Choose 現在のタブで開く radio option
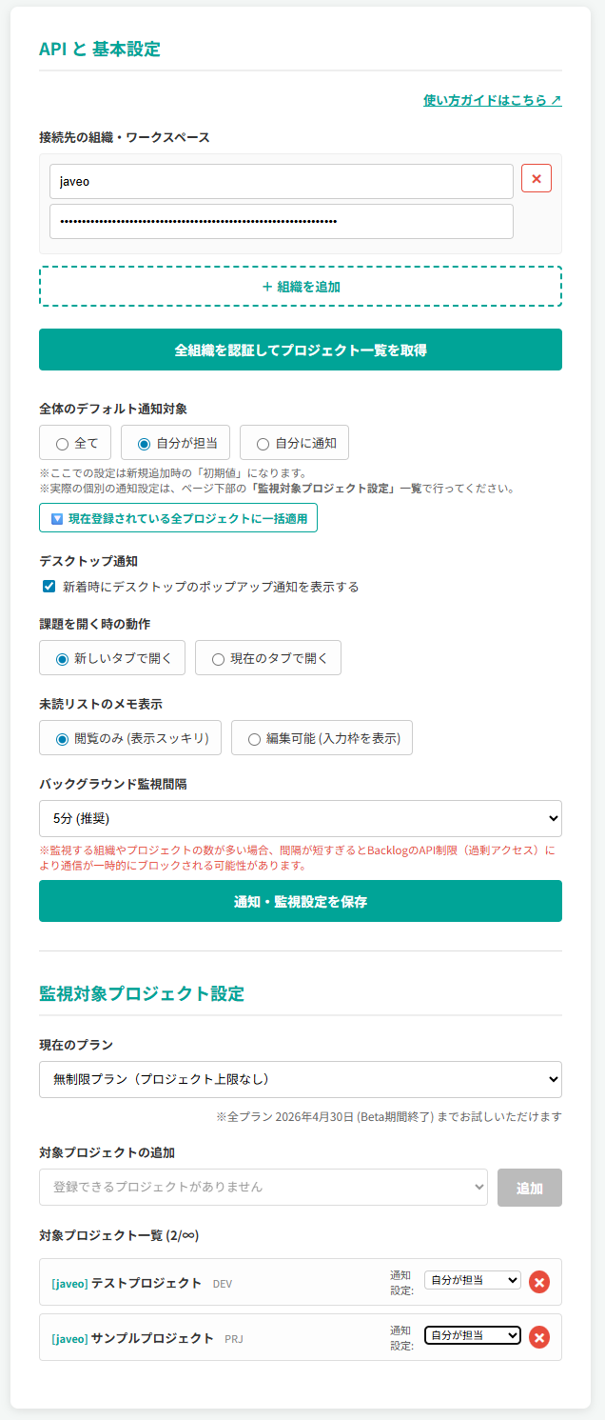 219,658
